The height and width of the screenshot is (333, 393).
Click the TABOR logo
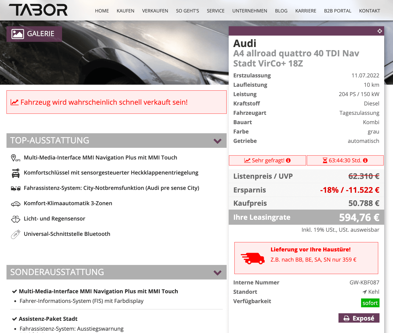point(38,10)
